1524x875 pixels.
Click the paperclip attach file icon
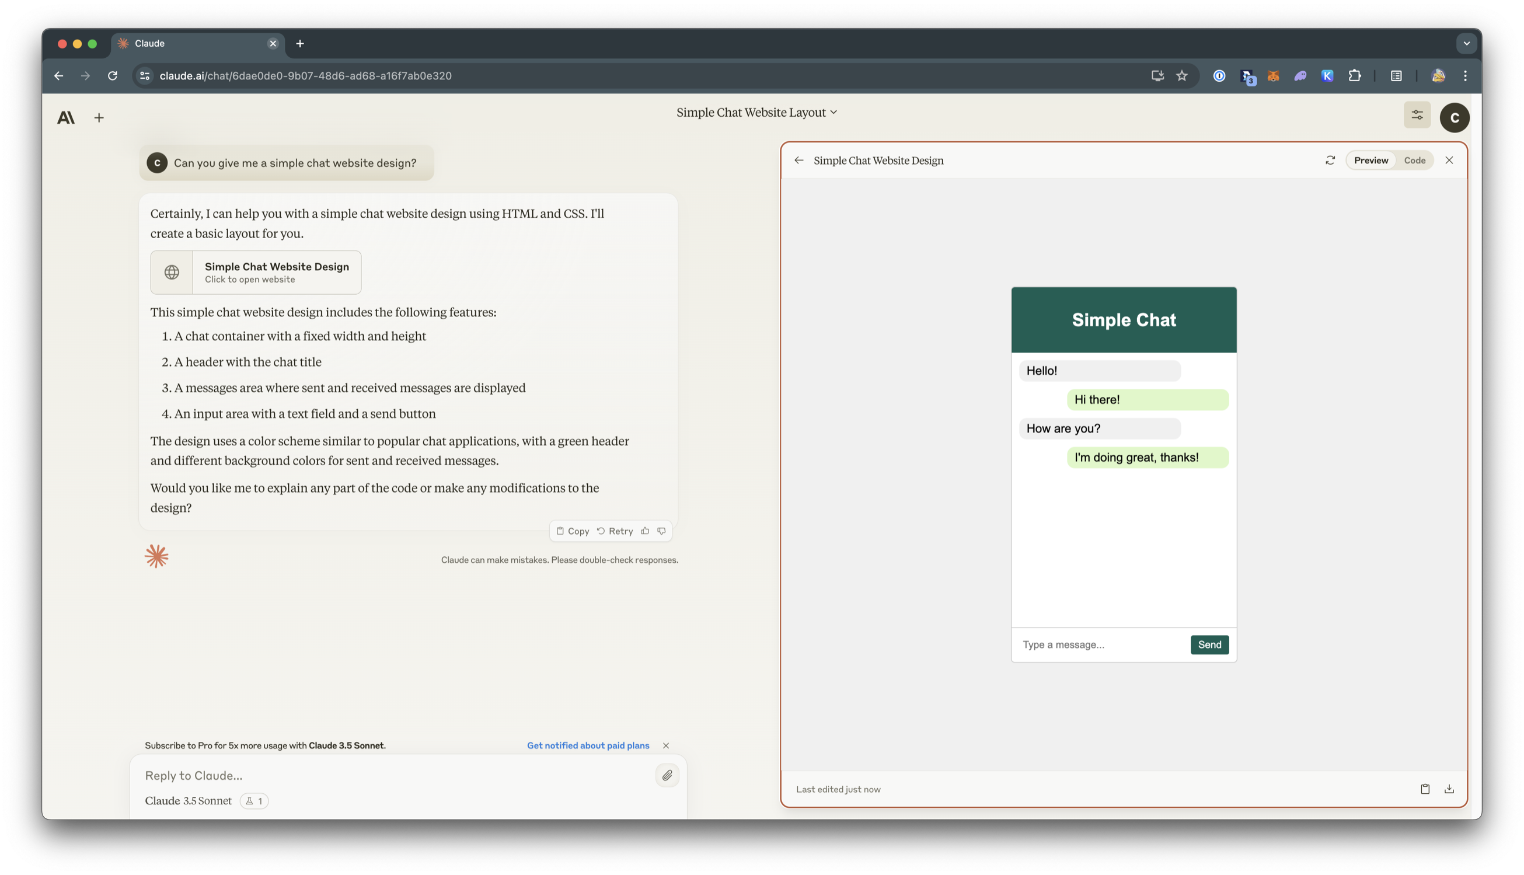(667, 775)
